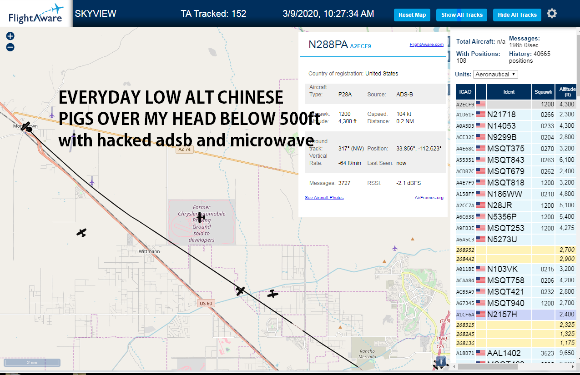The width and height of the screenshot is (580, 375).
Task: Sort the table by the flag column header
Action: [481, 92]
